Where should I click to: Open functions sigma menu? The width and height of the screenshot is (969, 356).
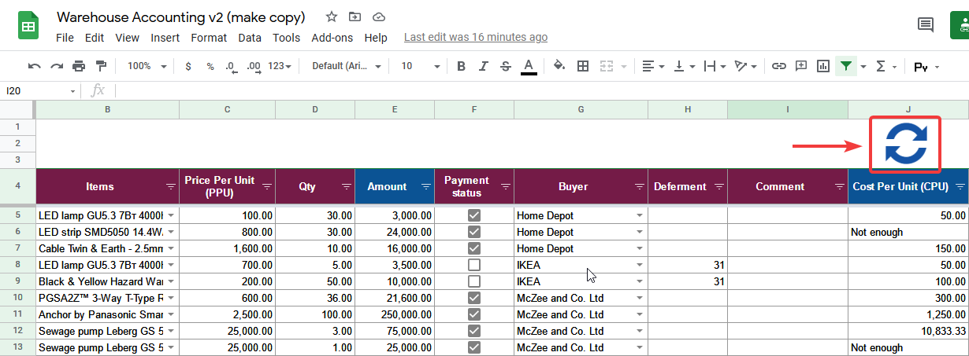(x=886, y=66)
